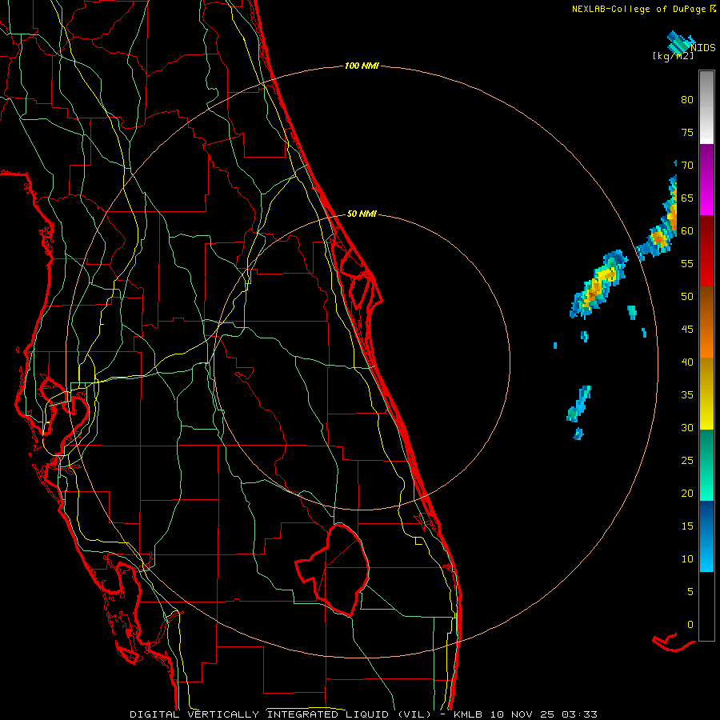Viewport: 720px width, 720px height.
Task: Select the 40 value on the color scale
Action: coord(687,362)
